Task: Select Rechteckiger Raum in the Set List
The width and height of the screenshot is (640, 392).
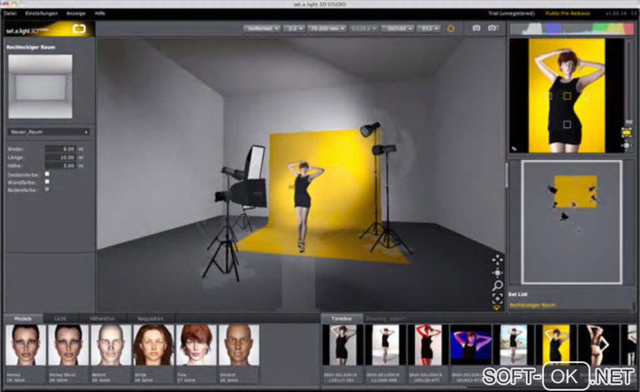Action: pyautogui.click(x=532, y=305)
